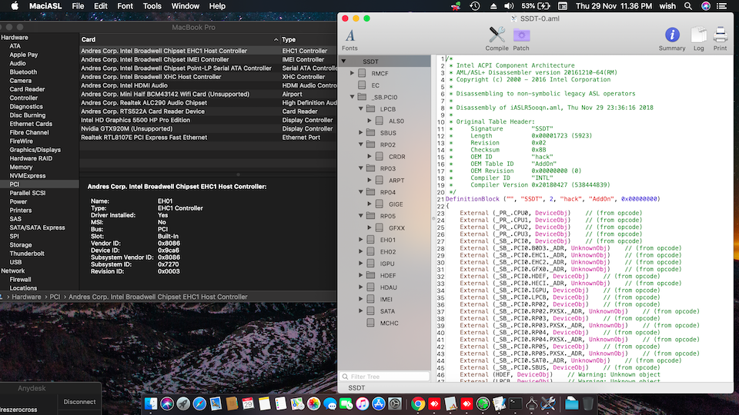Image resolution: width=739 pixels, height=415 pixels.
Task: Open the Edit menu
Action: (x=100, y=6)
